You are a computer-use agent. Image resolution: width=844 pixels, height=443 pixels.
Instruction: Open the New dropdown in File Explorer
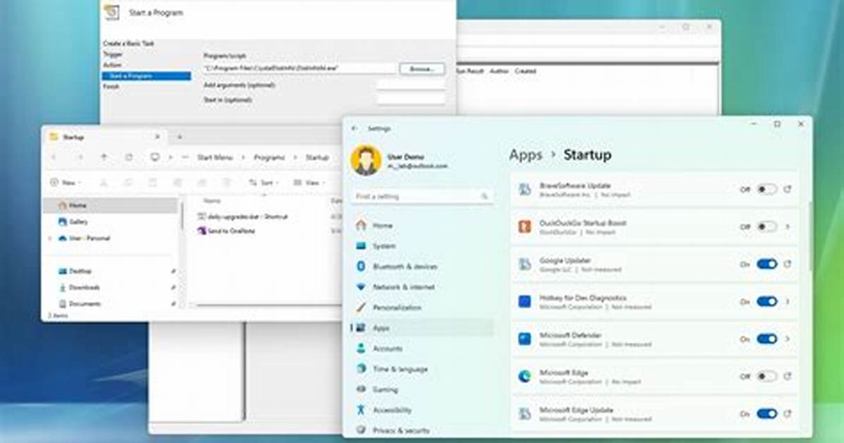(x=66, y=183)
